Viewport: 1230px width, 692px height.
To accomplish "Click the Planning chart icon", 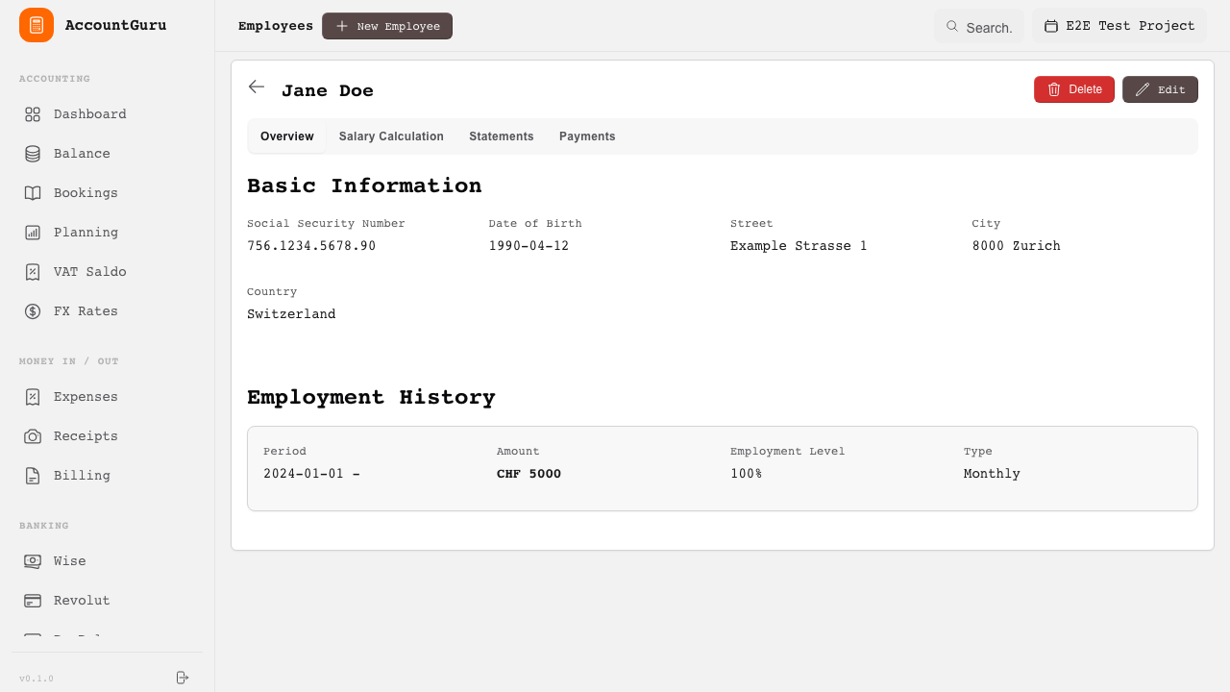I will (x=33, y=233).
